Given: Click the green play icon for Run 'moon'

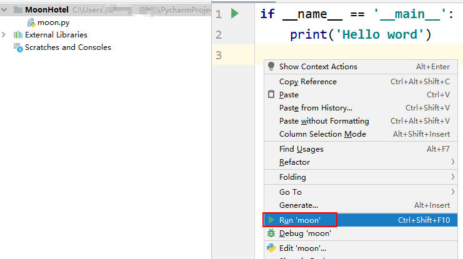Looking at the screenshot, I should pyautogui.click(x=271, y=220).
